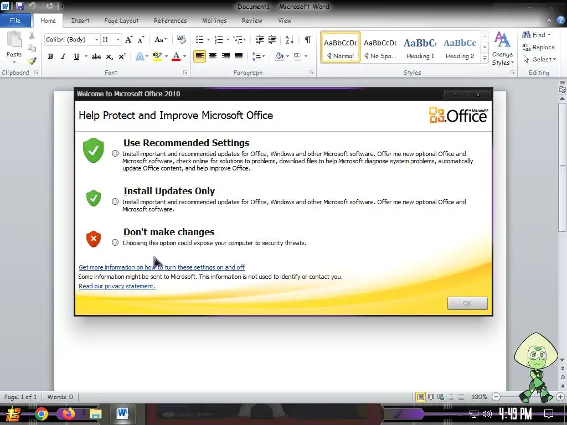The image size is (567, 425).
Task: Open File Explorer from the taskbar
Action: click(x=96, y=414)
